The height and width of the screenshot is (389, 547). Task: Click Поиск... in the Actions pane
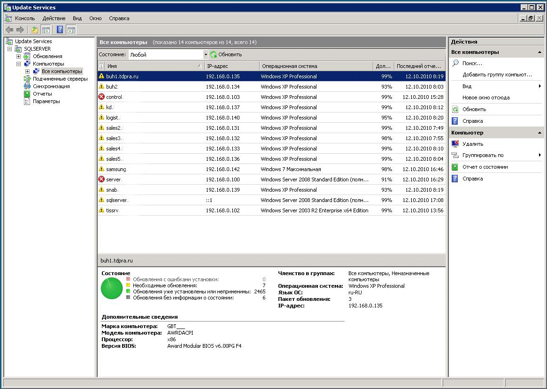coord(472,63)
